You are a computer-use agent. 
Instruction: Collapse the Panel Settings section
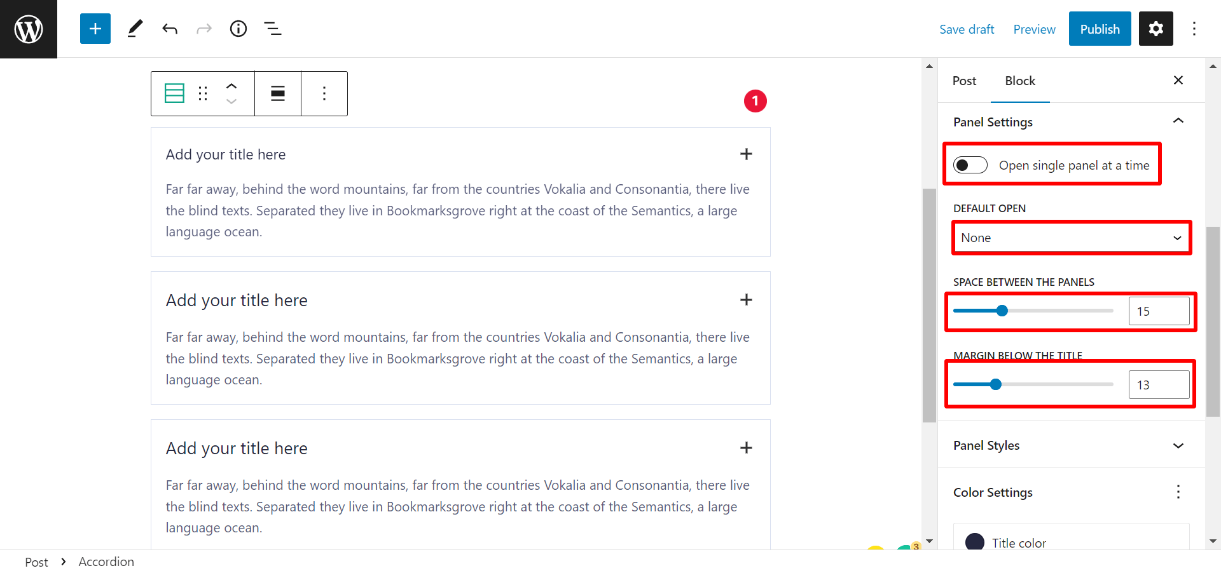point(1178,121)
